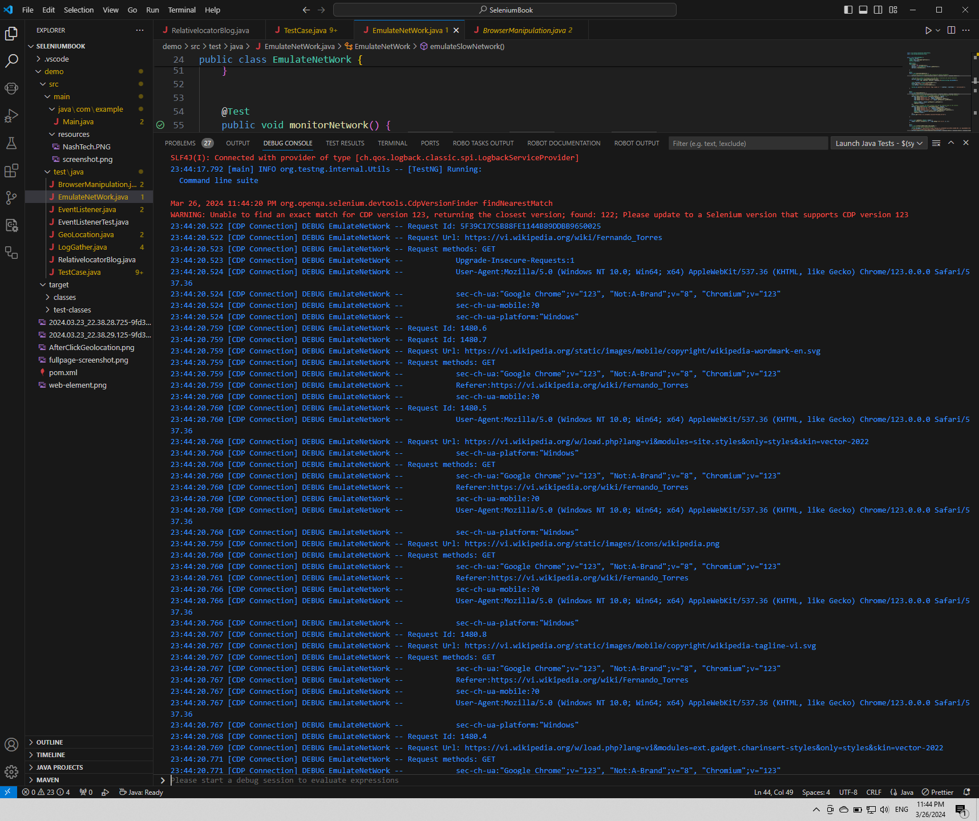The image size is (979, 821).
Task: Click the passed test indicator at line 55
Action: click(160, 125)
